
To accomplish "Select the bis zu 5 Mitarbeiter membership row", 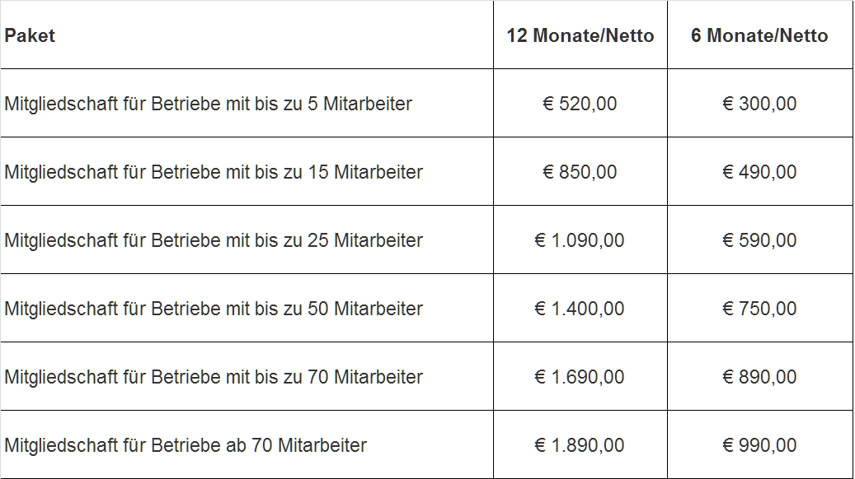I will (x=426, y=104).
